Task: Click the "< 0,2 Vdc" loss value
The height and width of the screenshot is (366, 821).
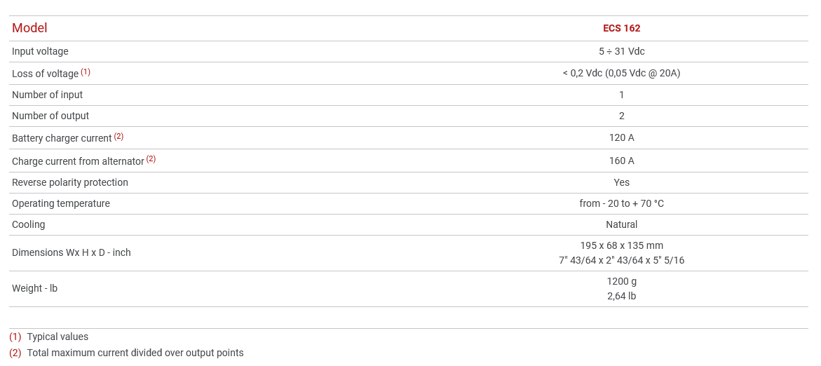Action: point(621,73)
